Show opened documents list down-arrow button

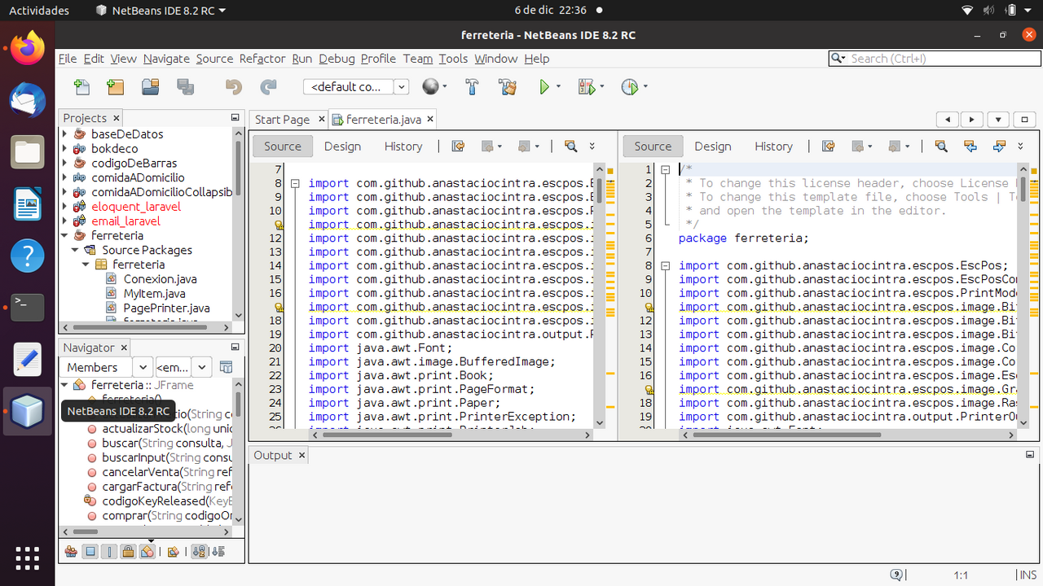[998, 120]
